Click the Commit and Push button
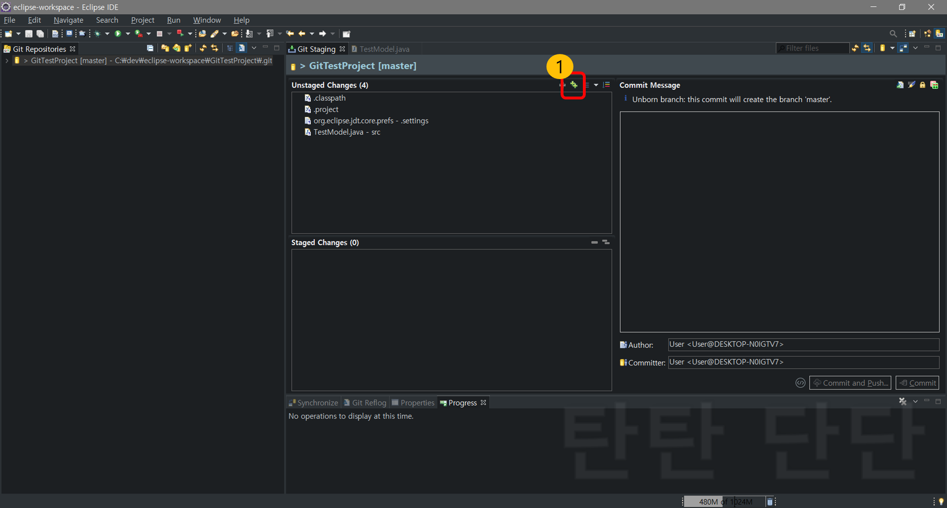 (850, 383)
